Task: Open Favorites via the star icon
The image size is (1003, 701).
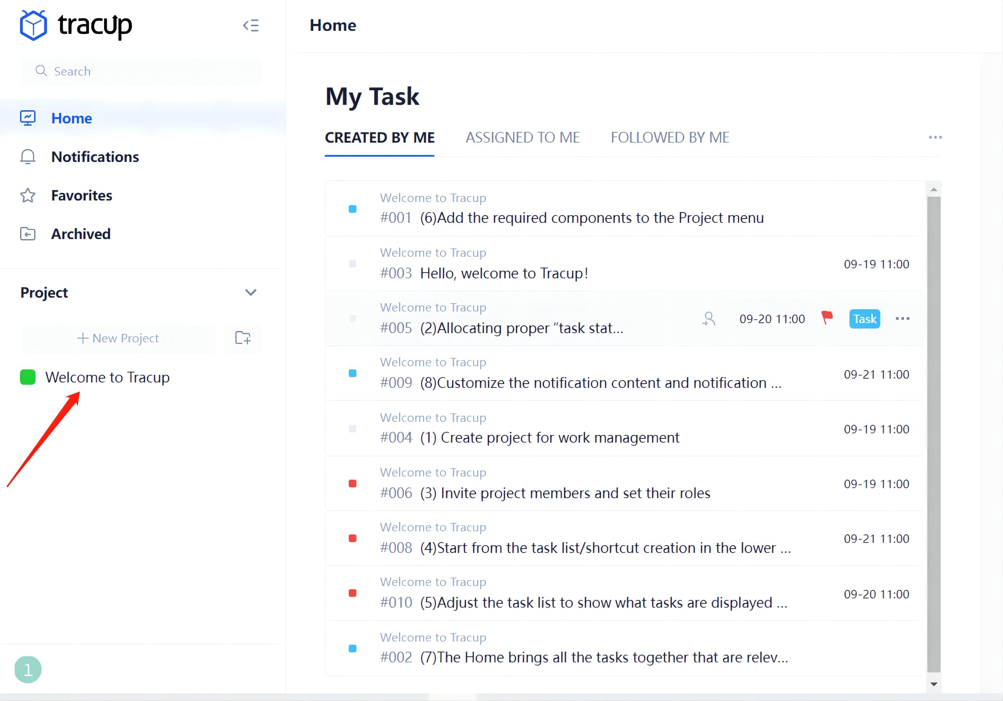Action: [x=27, y=195]
